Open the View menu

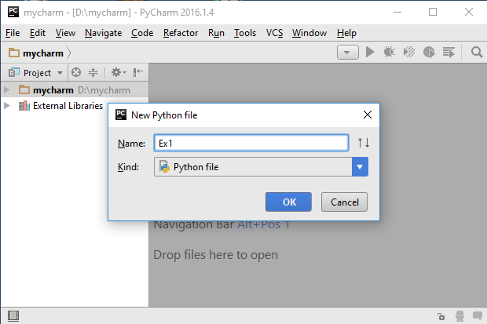65,33
